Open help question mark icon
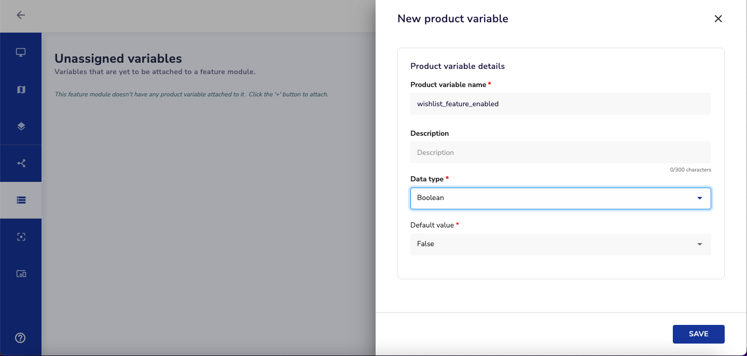 coord(21,338)
